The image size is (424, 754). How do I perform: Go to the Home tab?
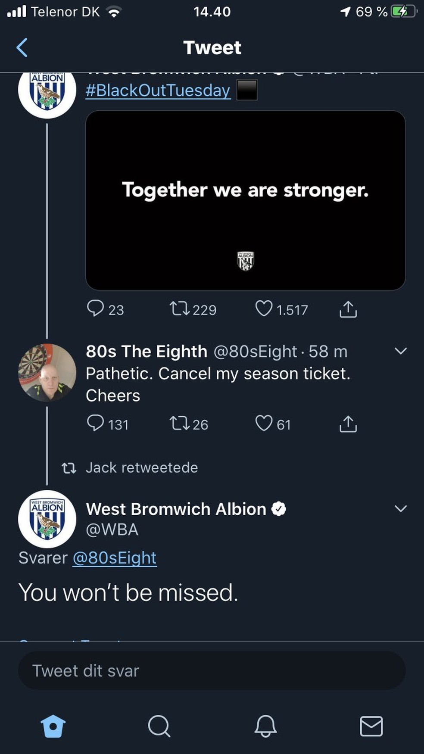pyautogui.click(x=53, y=726)
